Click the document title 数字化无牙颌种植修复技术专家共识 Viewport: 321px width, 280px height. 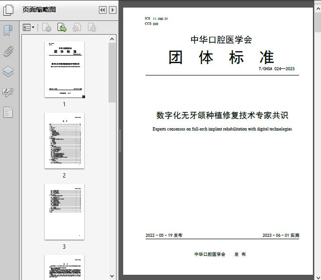[223, 115]
